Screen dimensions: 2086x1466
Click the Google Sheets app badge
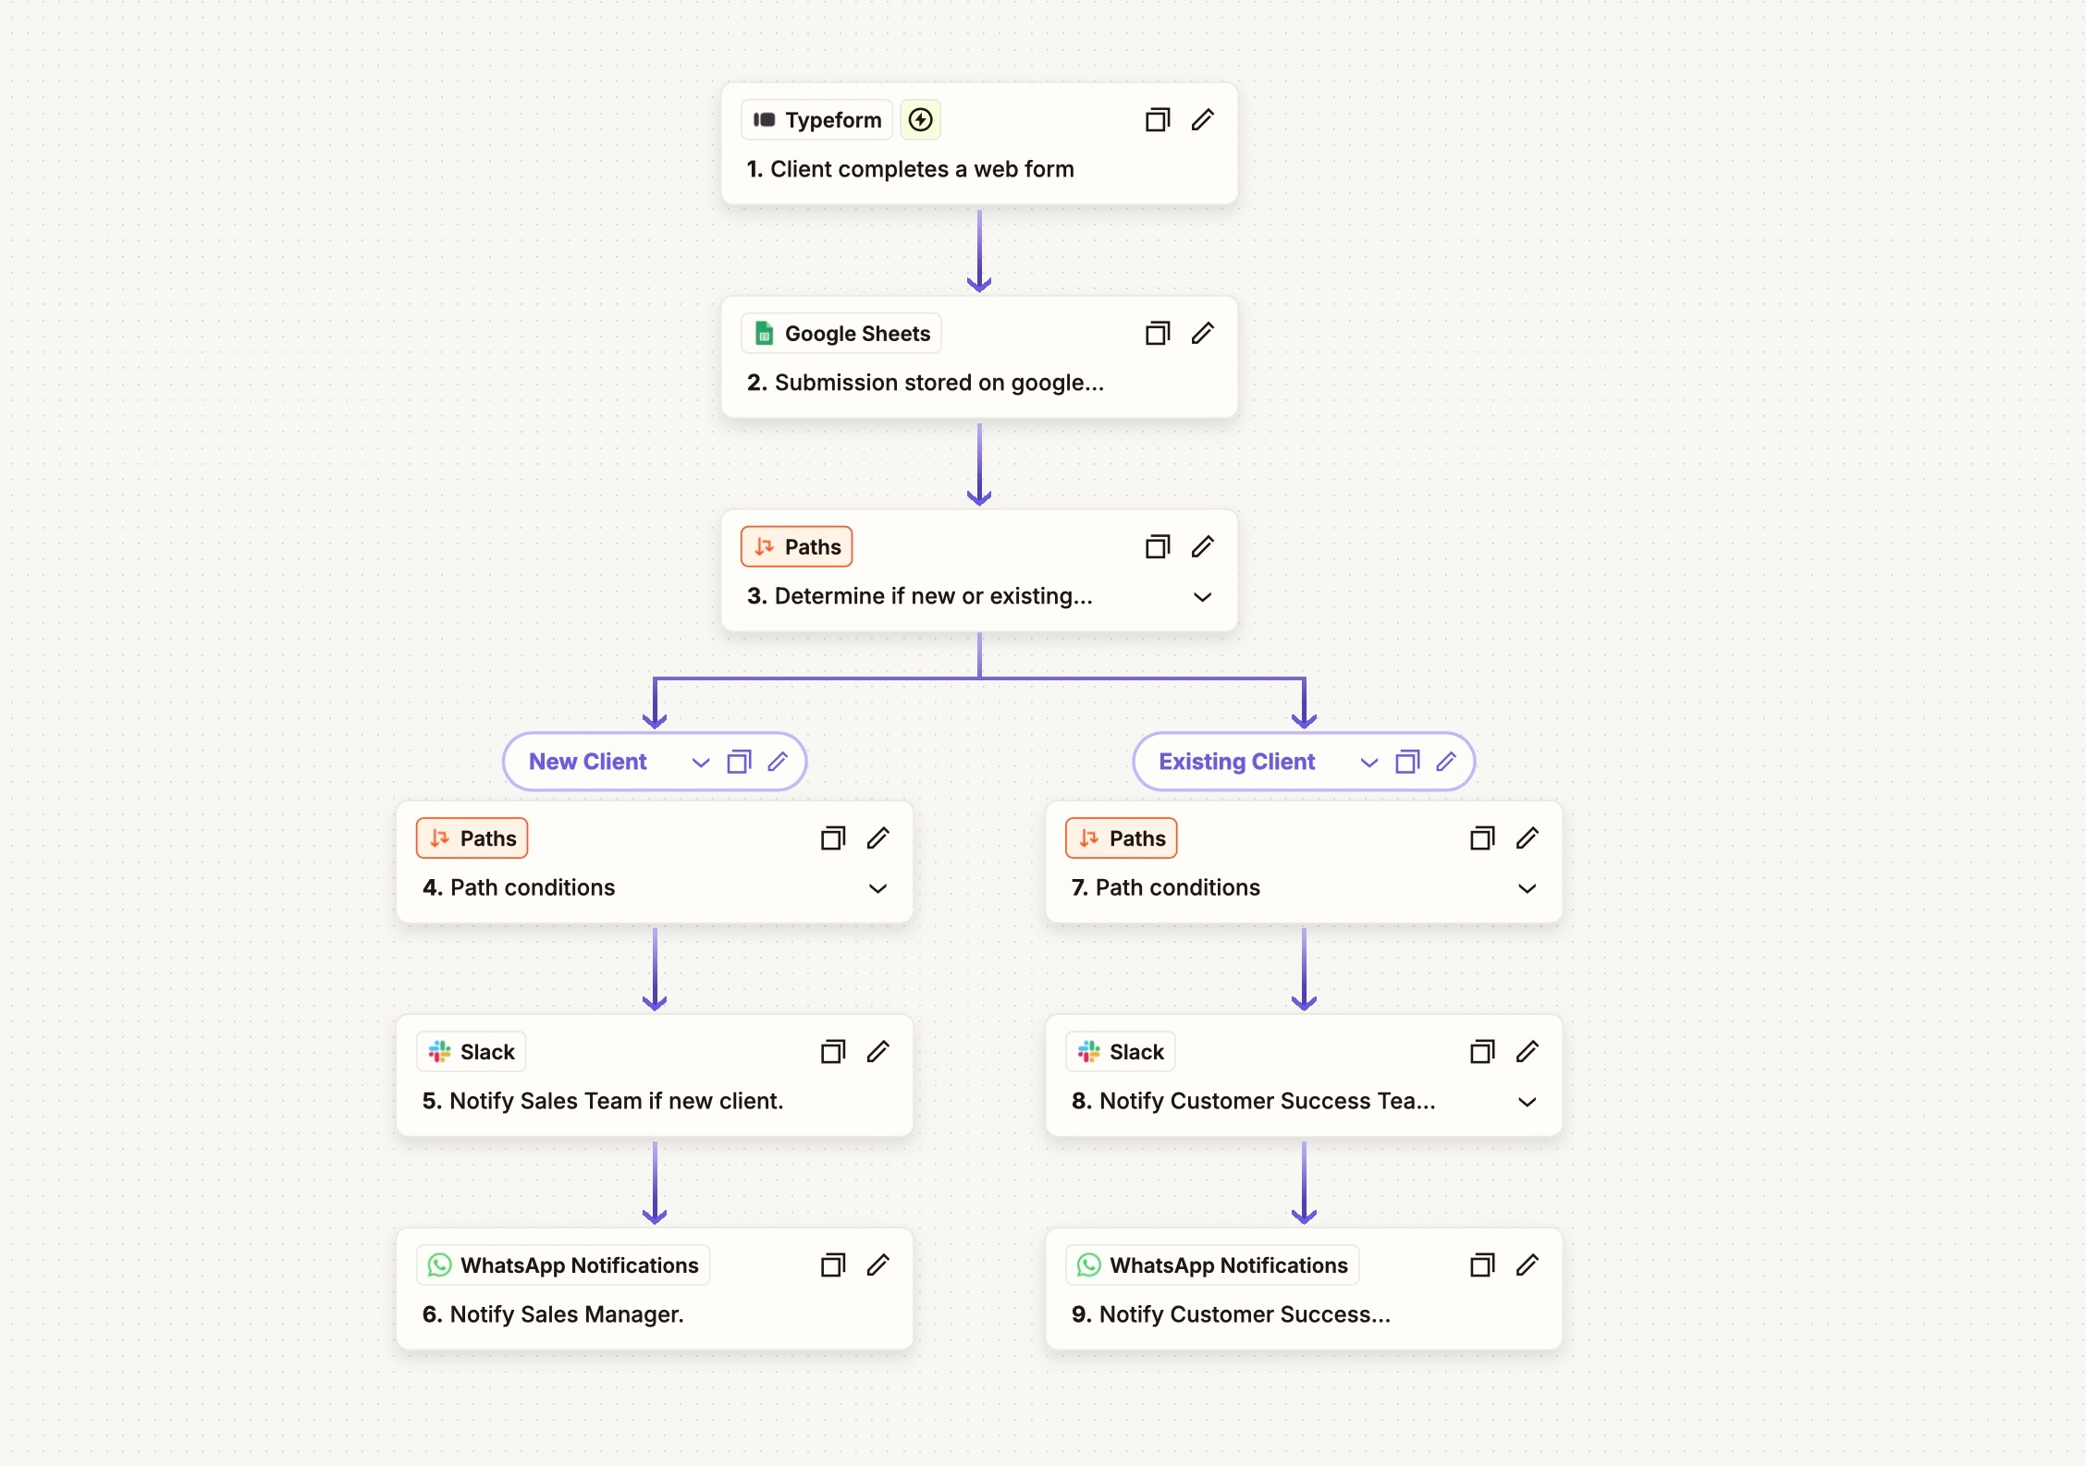[841, 334]
